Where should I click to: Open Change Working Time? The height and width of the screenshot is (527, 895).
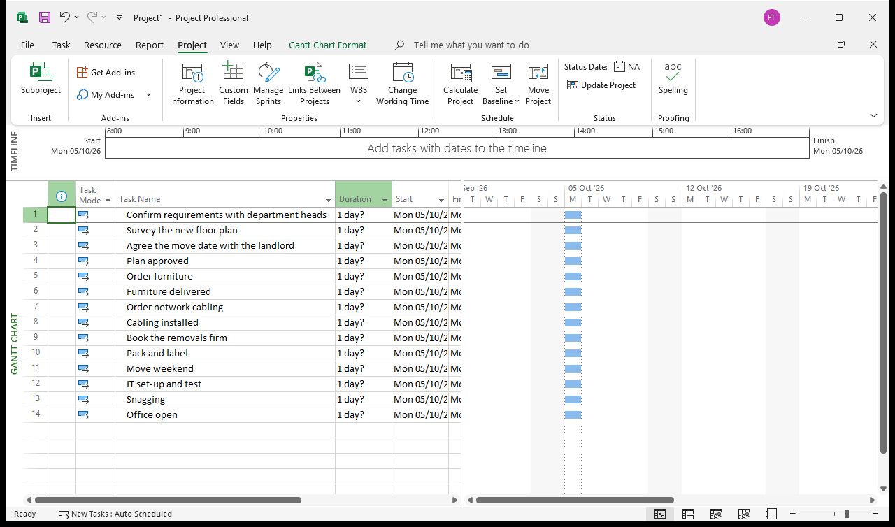[402, 84]
